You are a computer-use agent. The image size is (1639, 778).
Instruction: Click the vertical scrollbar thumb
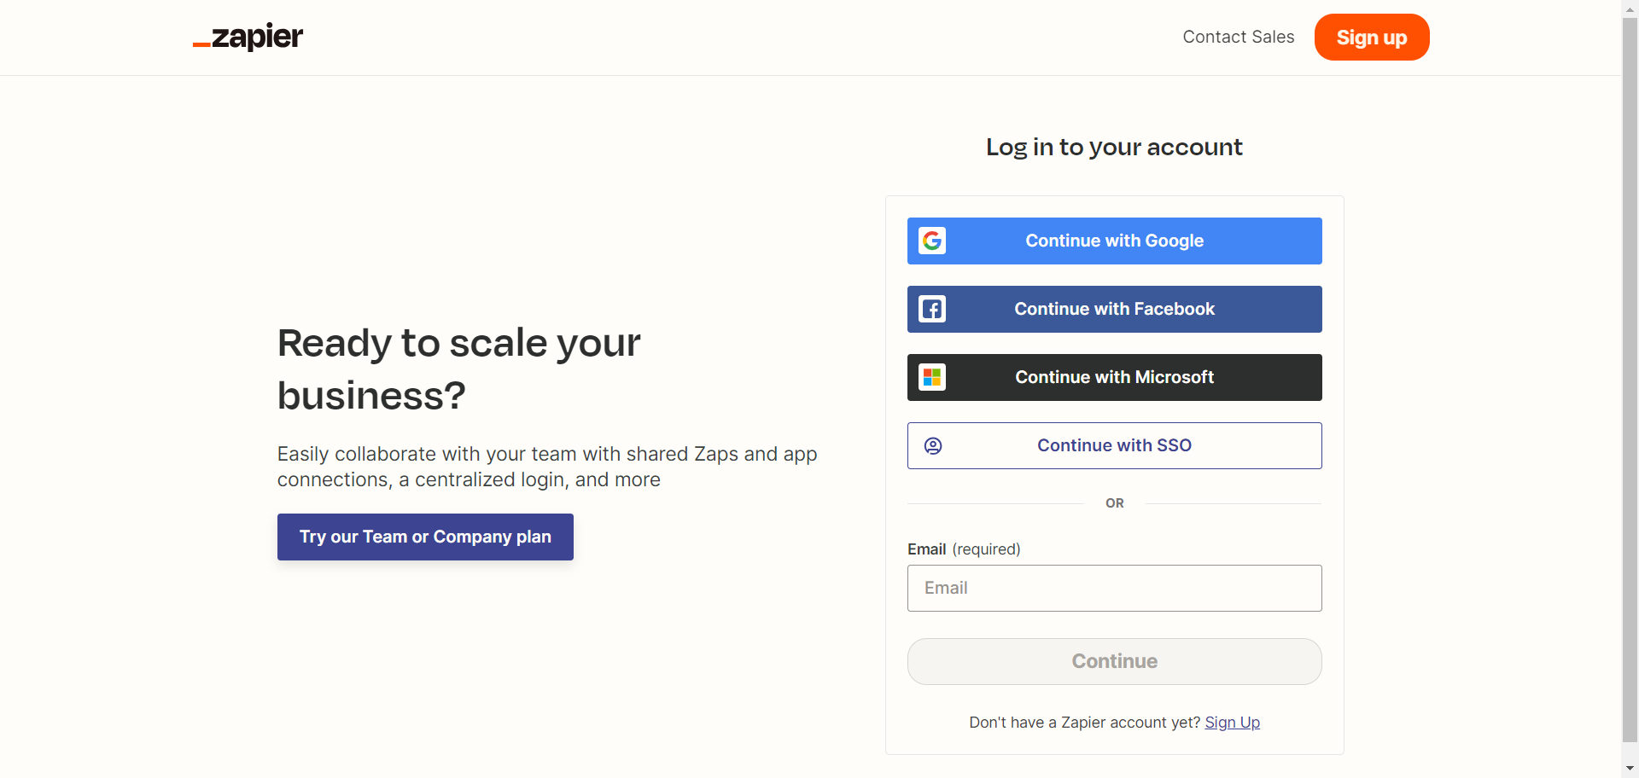pyautogui.click(x=1630, y=380)
